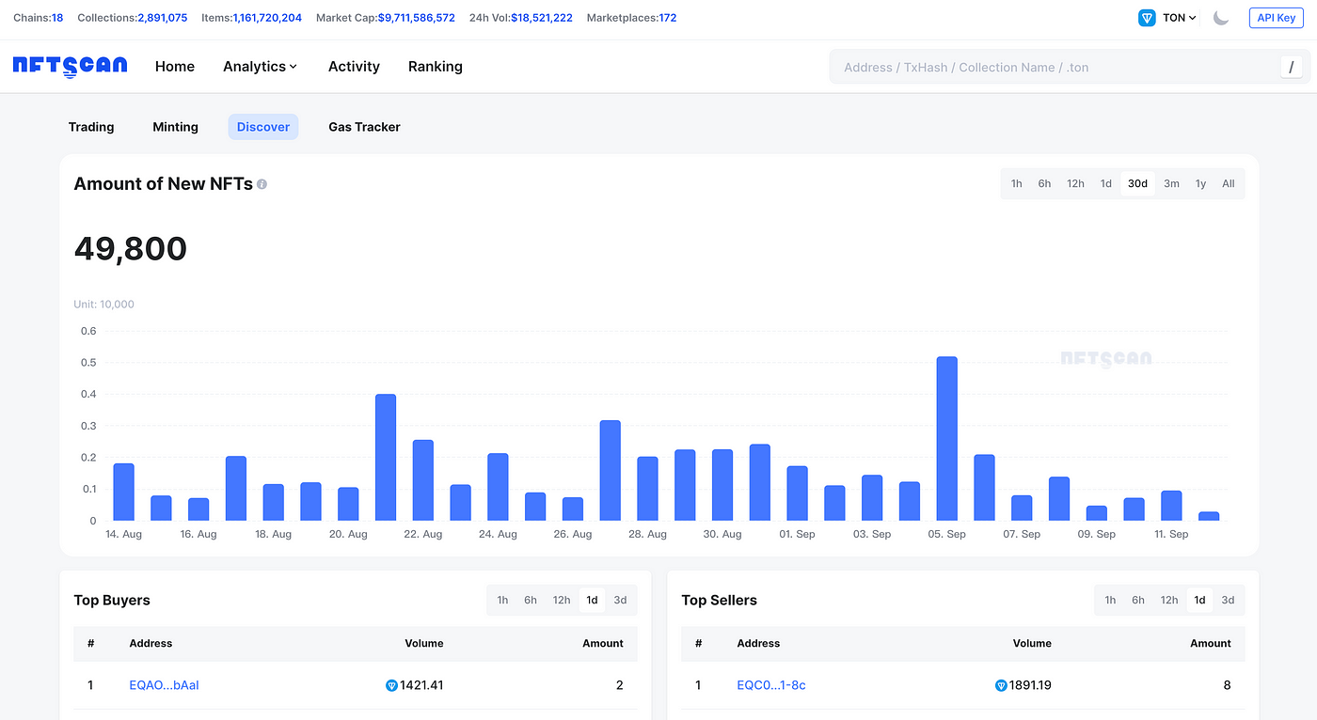
Task: Click the API Key button
Action: 1276,18
